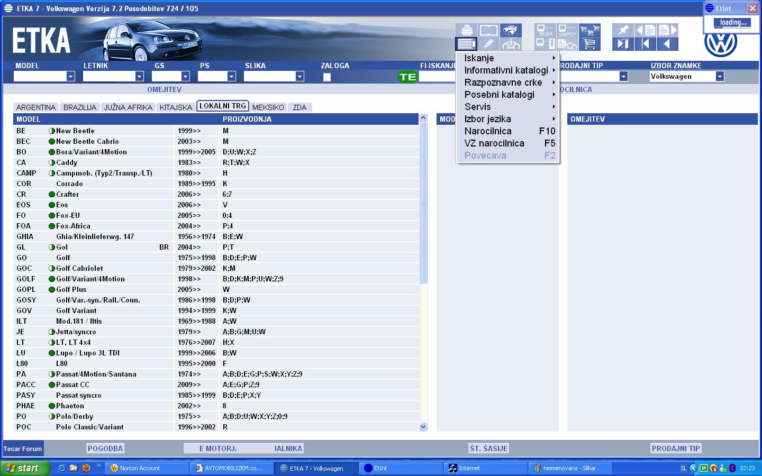Expand the Servis submenu

[508, 107]
